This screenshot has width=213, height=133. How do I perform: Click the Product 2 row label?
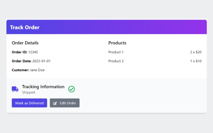[x=116, y=61]
